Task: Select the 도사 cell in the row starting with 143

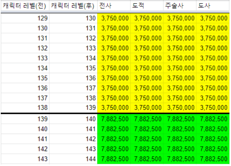Action: point(213,159)
